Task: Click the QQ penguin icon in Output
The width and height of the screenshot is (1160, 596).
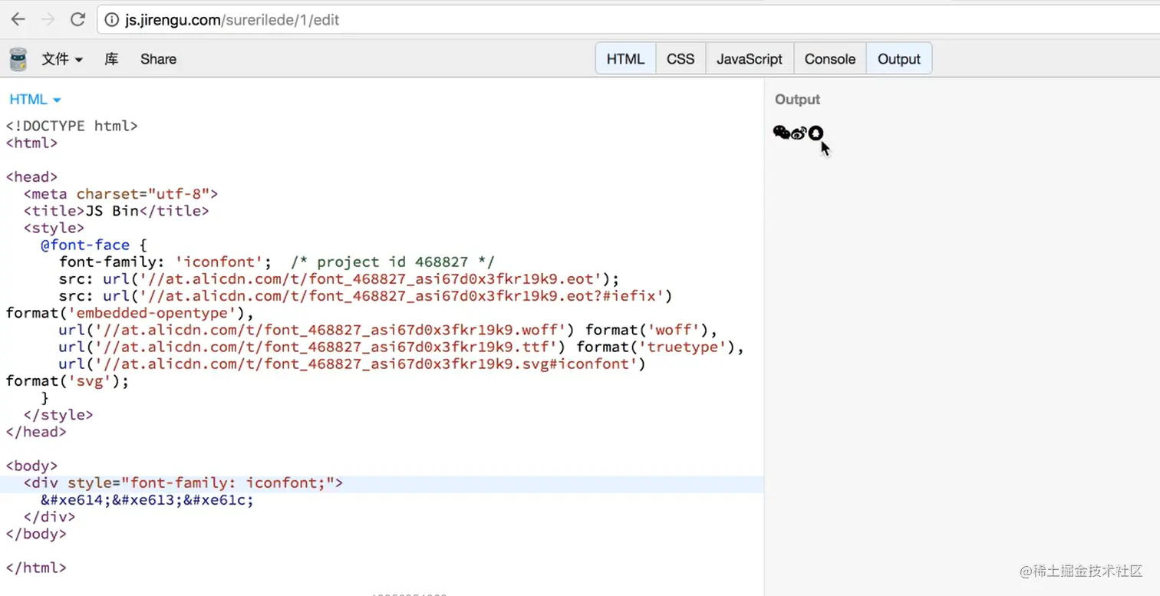Action: (816, 133)
